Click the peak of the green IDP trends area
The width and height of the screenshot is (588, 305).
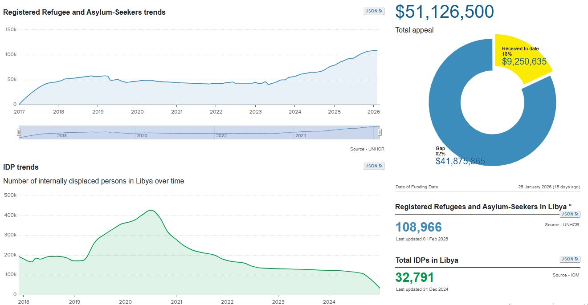151,211
